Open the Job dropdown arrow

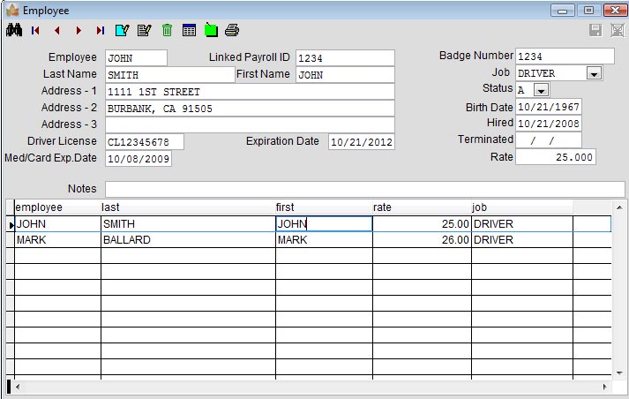594,74
